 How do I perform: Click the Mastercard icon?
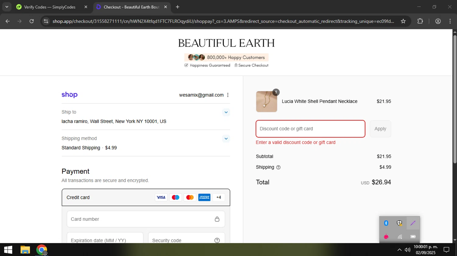pyautogui.click(x=190, y=197)
